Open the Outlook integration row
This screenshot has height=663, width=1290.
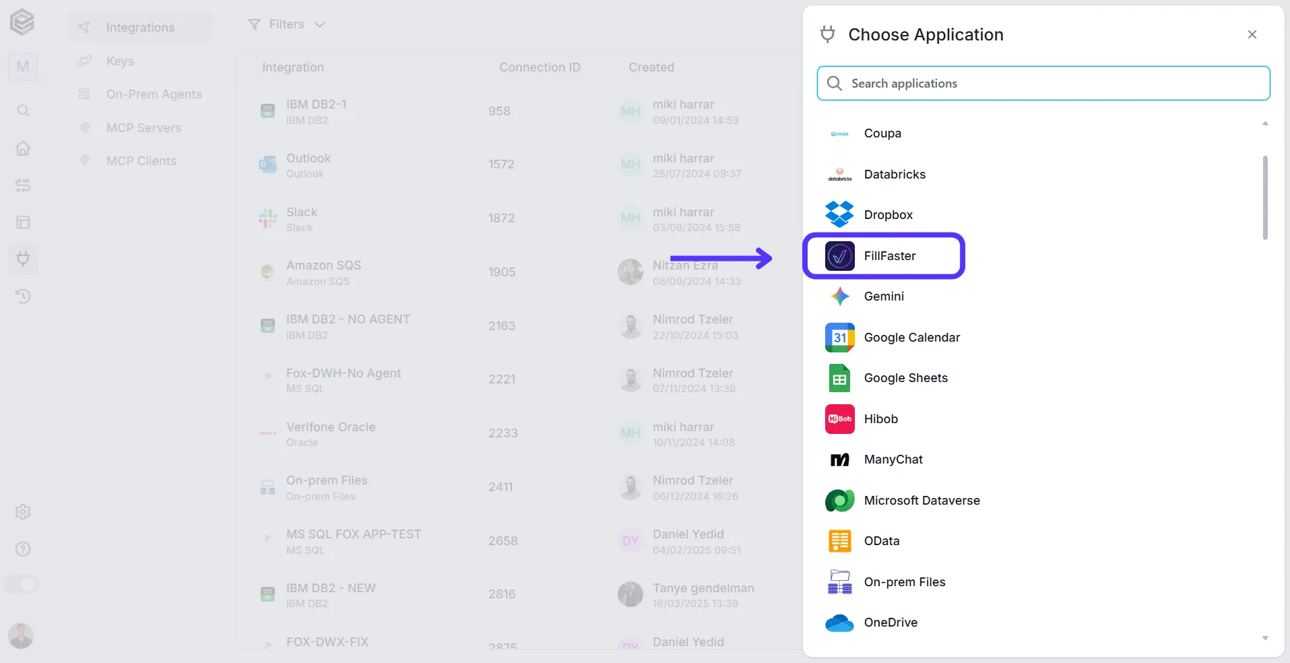(x=519, y=165)
